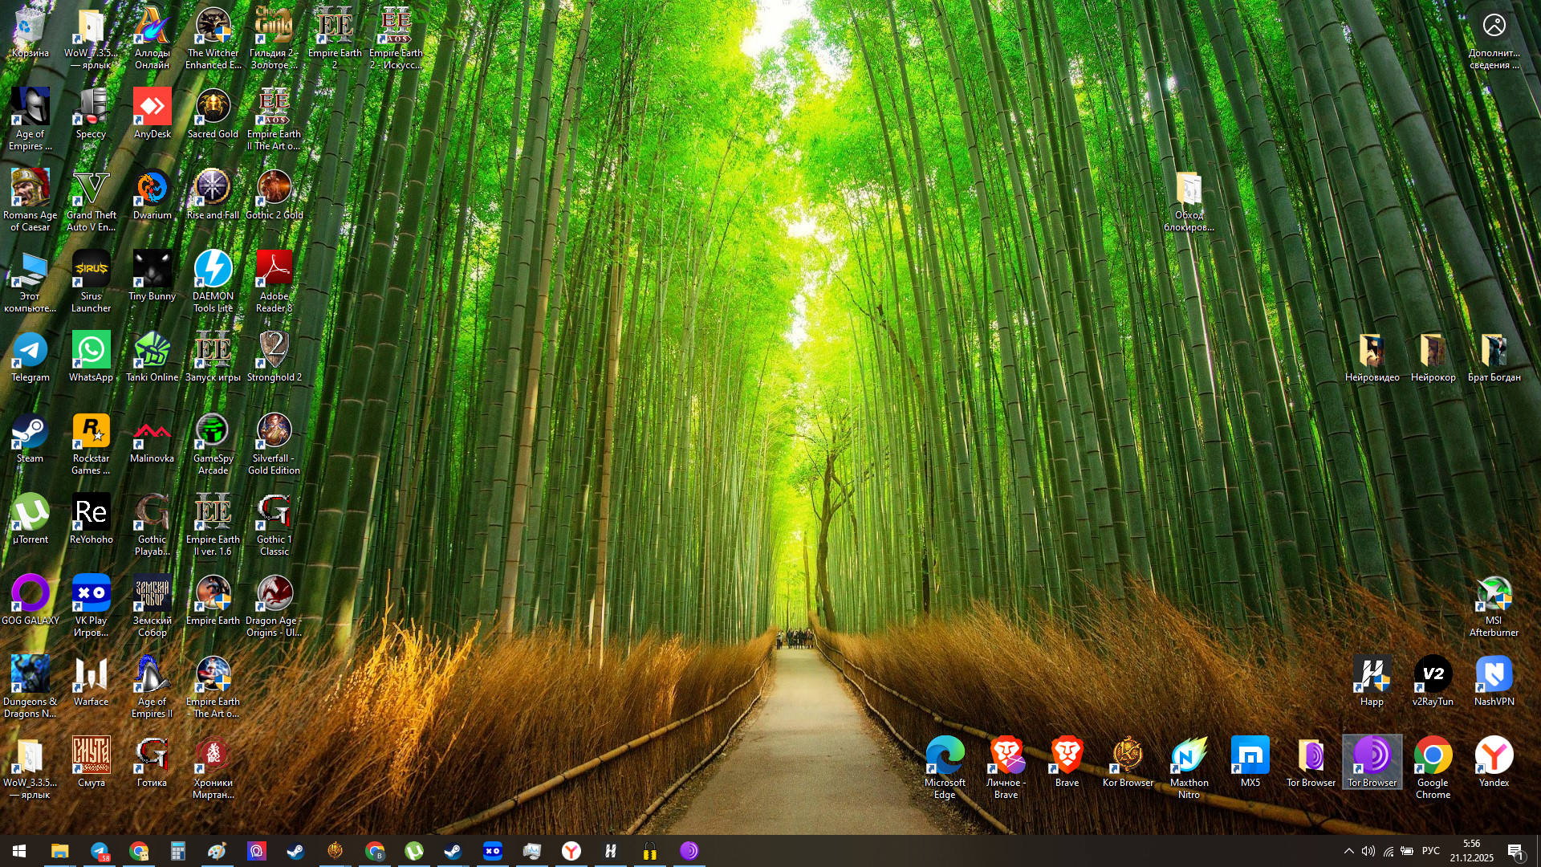Open the volume control in tray

pyautogui.click(x=1368, y=851)
